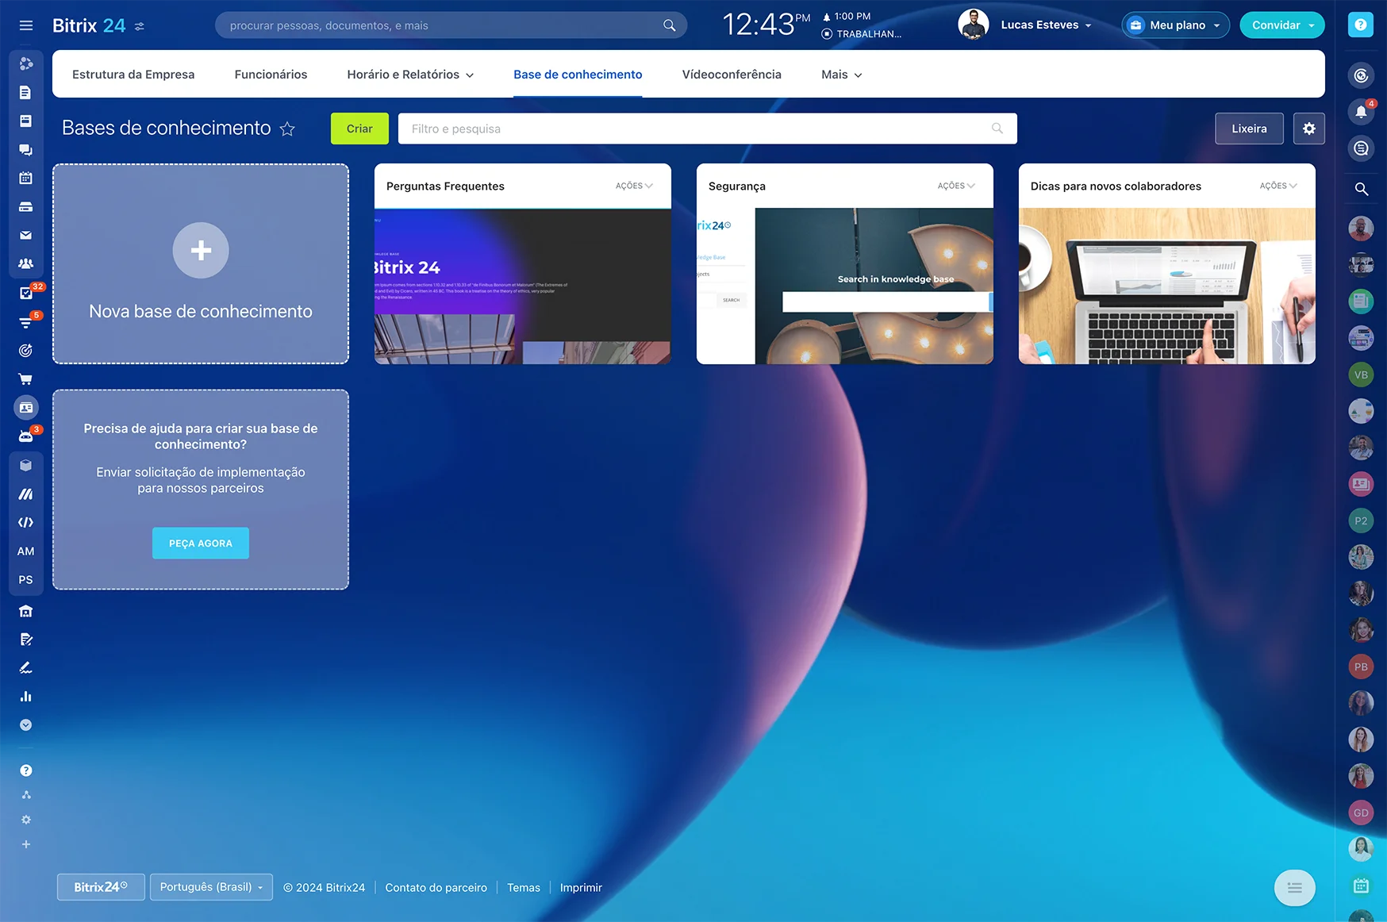Viewport: 1387px width, 922px height.
Task: Open the calendar icon in left sidebar
Action: pyautogui.click(x=26, y=179)
